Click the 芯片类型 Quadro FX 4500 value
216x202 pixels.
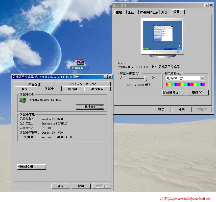pos(52,119)
